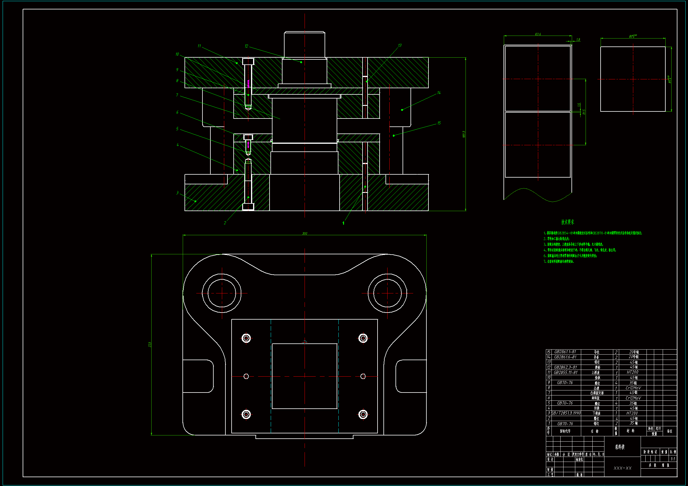Select part balloon number 3
The height and width of the screenshot is (486, 688).
pos(177,193)
